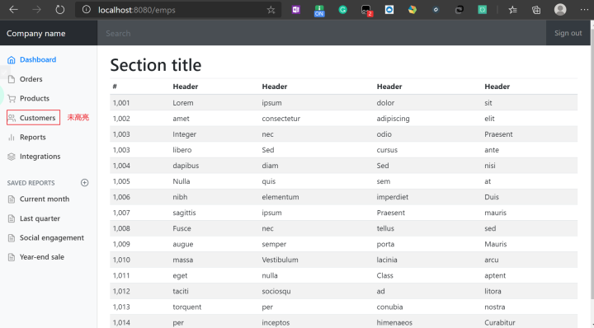Click cell Curabitur
Screen dimensions: 594x328
(x=500, y=323)
